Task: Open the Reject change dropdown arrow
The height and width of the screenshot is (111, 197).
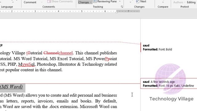Action: pos(130,2)
